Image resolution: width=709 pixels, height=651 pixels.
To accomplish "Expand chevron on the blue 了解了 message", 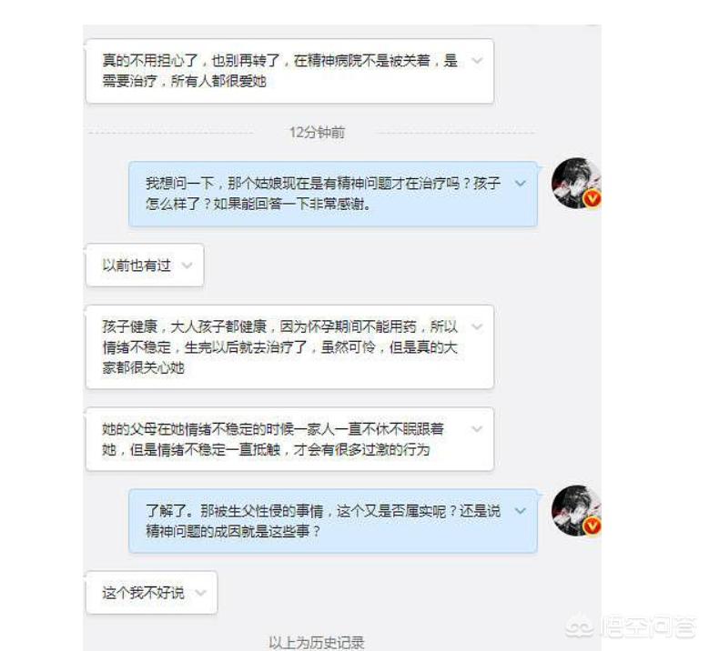I will [x=521, y=511].
